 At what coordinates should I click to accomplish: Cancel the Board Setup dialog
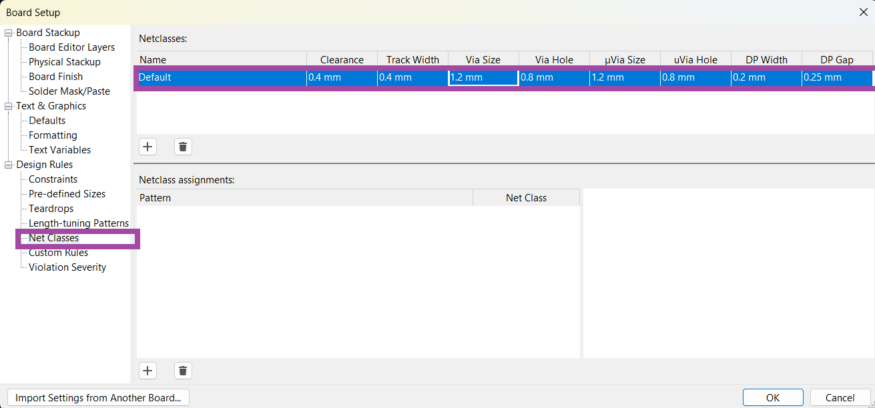coord(840,398)
